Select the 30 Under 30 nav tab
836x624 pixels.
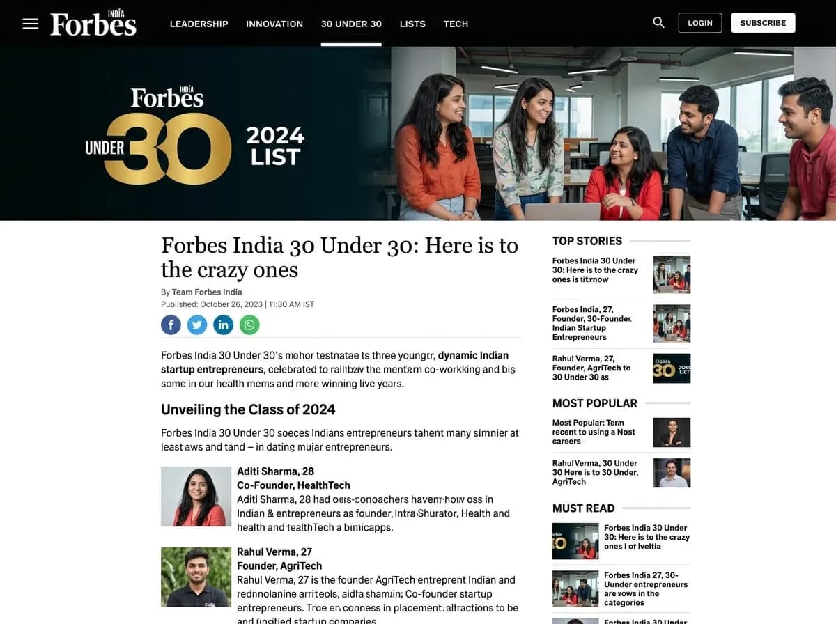[351, 24]
